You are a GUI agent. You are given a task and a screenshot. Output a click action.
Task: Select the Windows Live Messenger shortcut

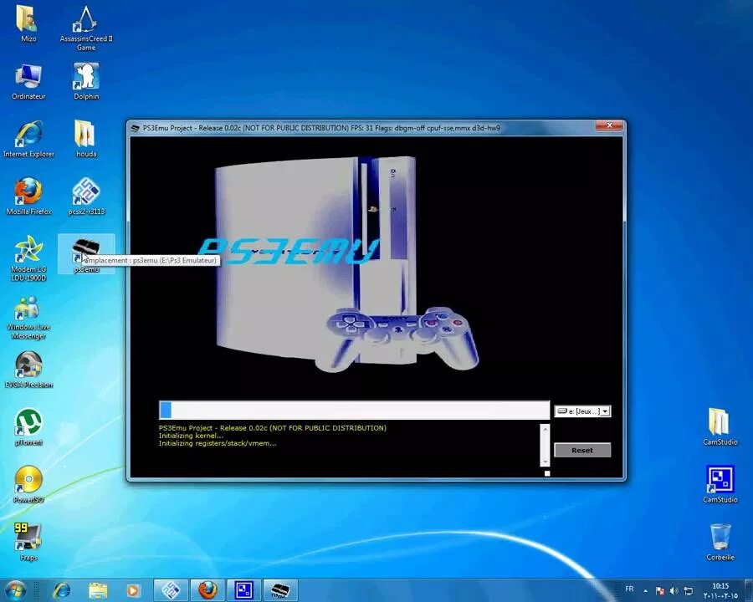click(28, 317)
